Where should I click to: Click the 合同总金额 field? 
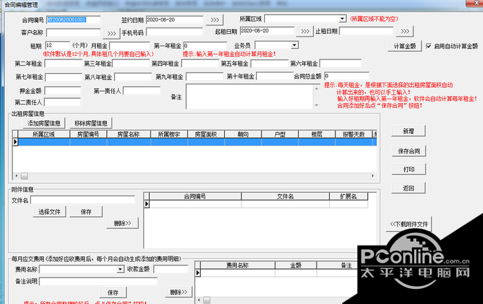(x=346, y=76)
